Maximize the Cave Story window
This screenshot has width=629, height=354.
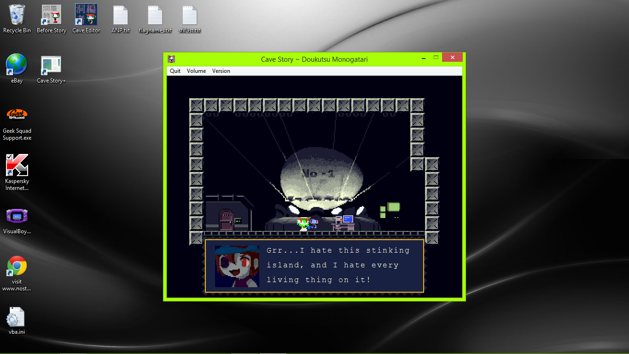[436, 58]
